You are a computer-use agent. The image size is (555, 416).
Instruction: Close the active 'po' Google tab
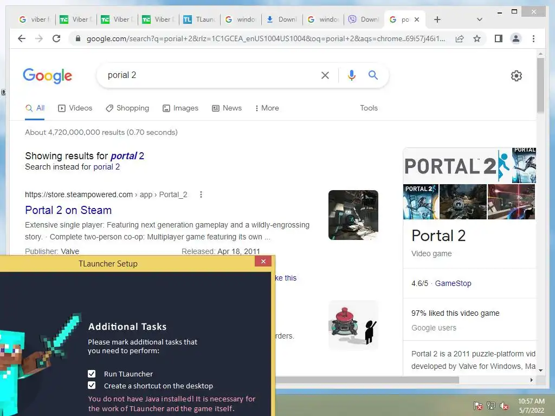coord(417,19)
